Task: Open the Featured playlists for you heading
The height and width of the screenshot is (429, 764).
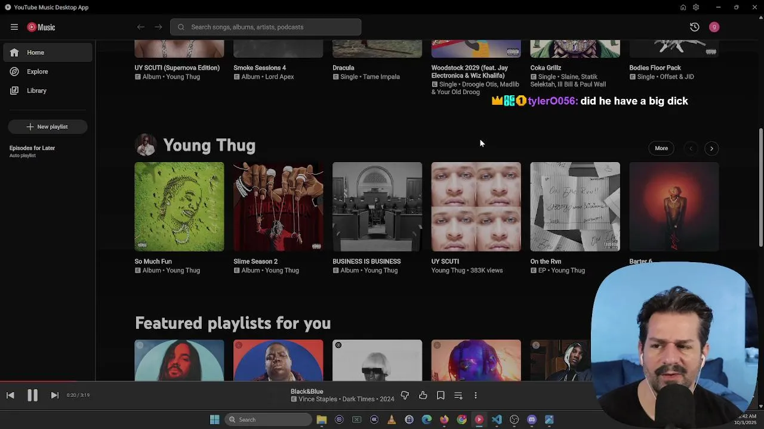Action: pos(233,323)
